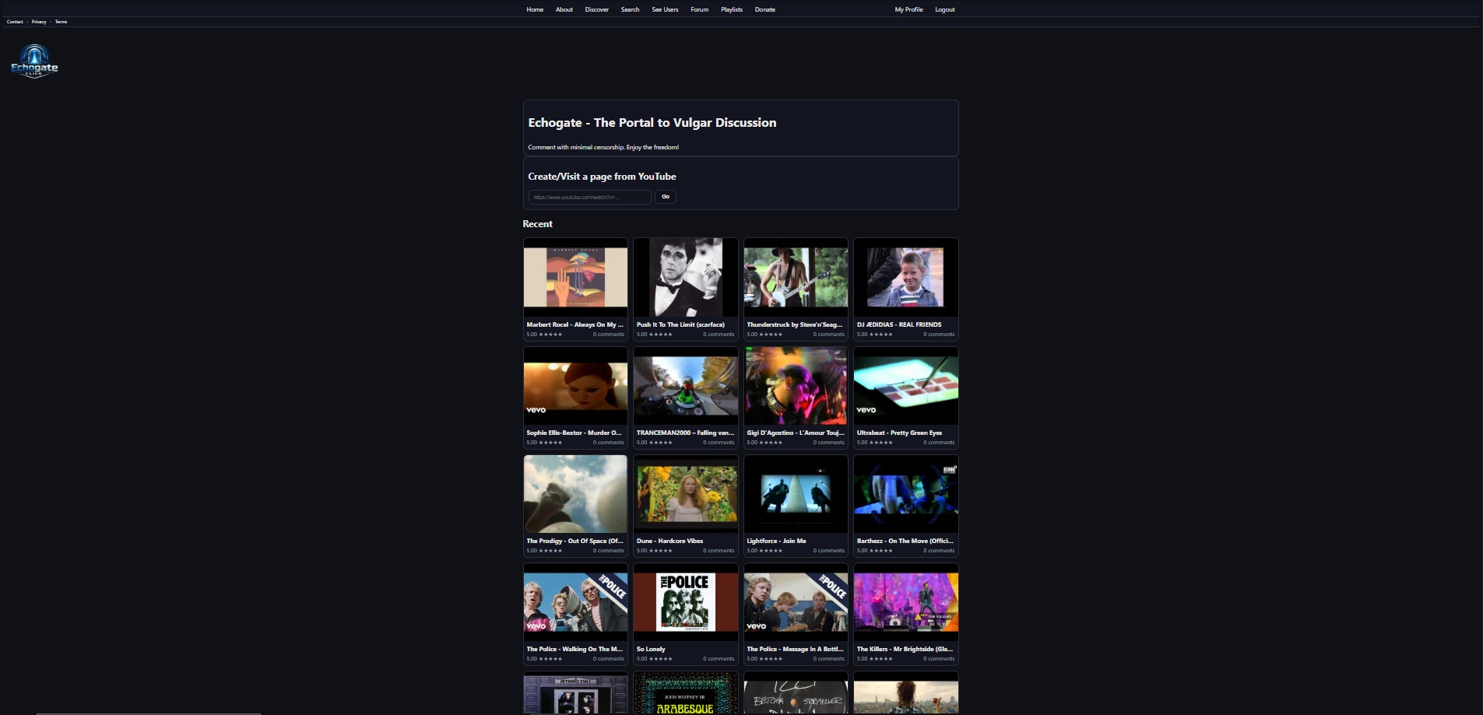Image resolution: width=1483 pixels, height=715 pixels.
Task: Open The Killers - Mr Brightside video
Action: (905, 601)
